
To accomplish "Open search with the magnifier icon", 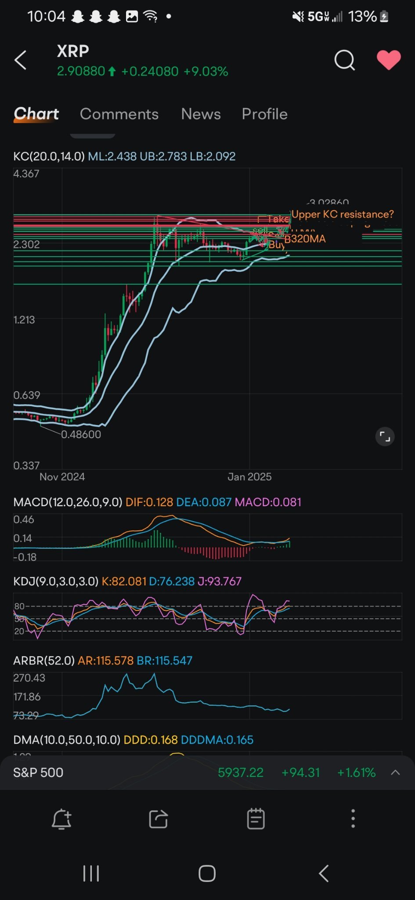I will (344, 60).
